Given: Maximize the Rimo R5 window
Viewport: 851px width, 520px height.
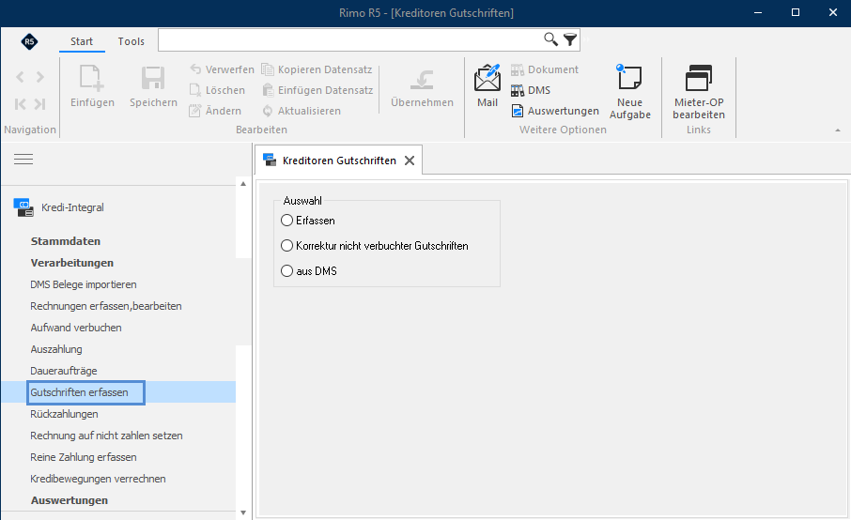Looking at the screenshot, I should 795,12.
